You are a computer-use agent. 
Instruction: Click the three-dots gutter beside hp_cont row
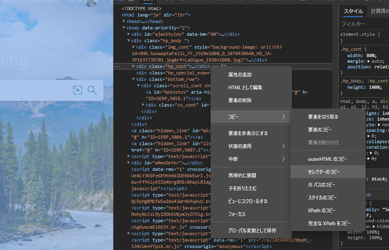coord(117,67)
